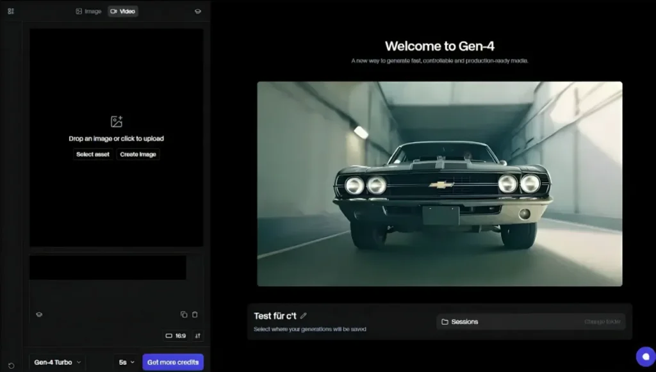Click the Welcome to Gen-4 car preview
Screen dimensions: 656x372
point(439,184)
